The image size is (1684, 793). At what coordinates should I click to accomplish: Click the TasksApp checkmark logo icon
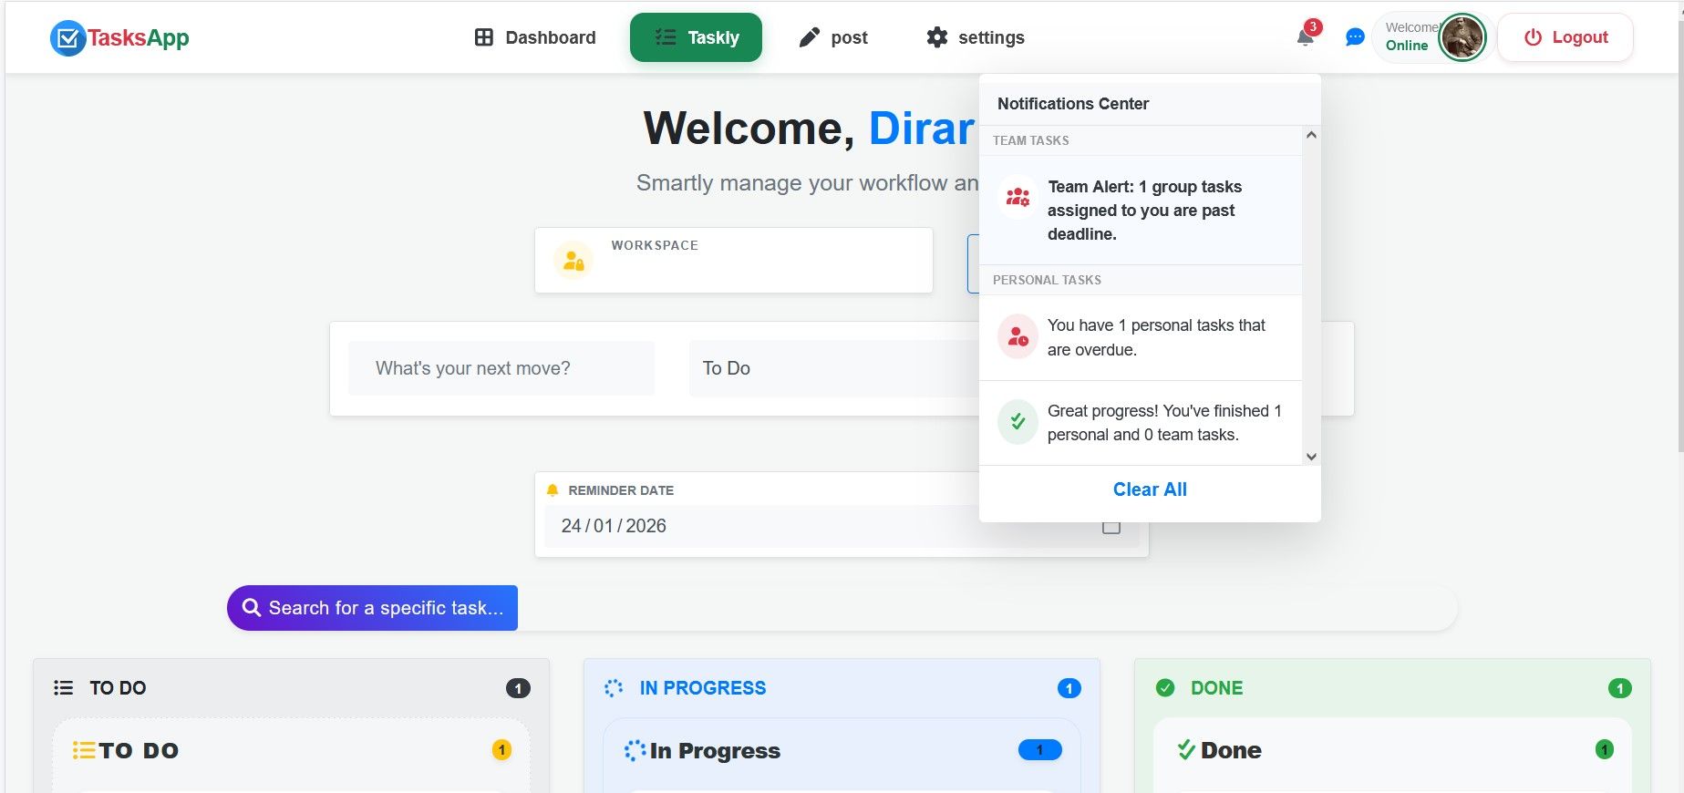67,38
